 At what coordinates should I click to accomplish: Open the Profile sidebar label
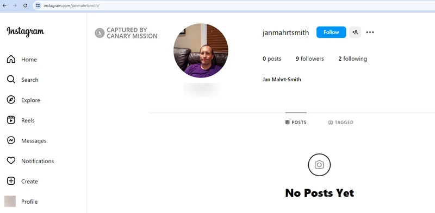pos(29,202)
